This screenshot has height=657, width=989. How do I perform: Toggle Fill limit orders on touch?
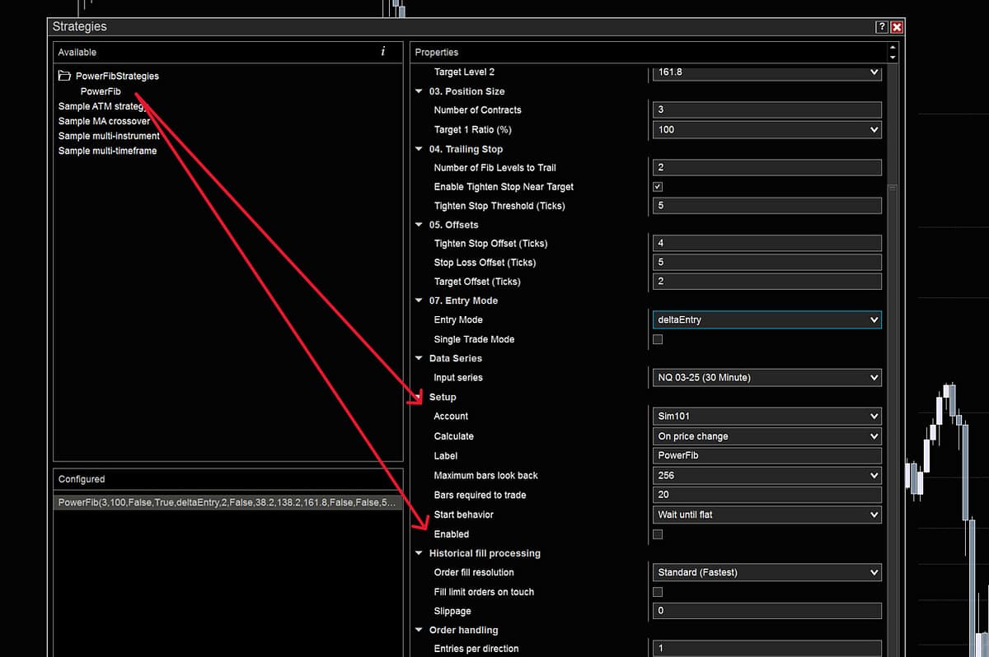click(657, 592)
